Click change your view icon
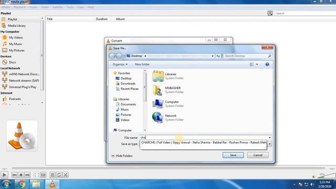This screenshot has height=189, width=336. (252, 64)
